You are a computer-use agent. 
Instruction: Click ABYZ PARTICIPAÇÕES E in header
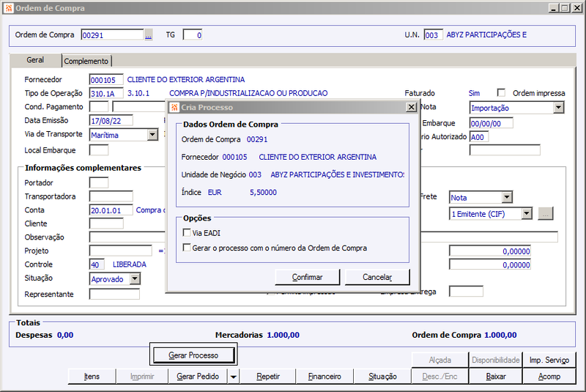click(x=486, y=34)
